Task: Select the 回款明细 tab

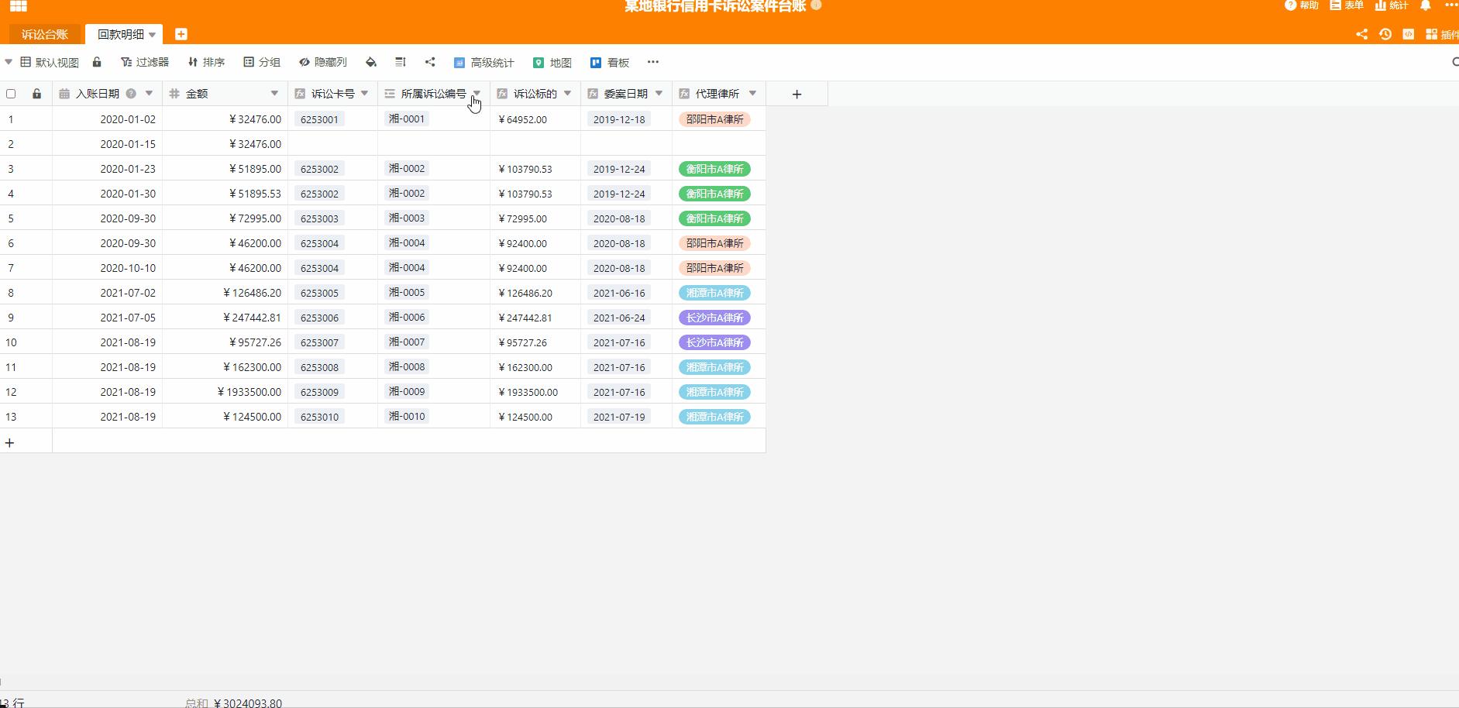Action: 121,34
